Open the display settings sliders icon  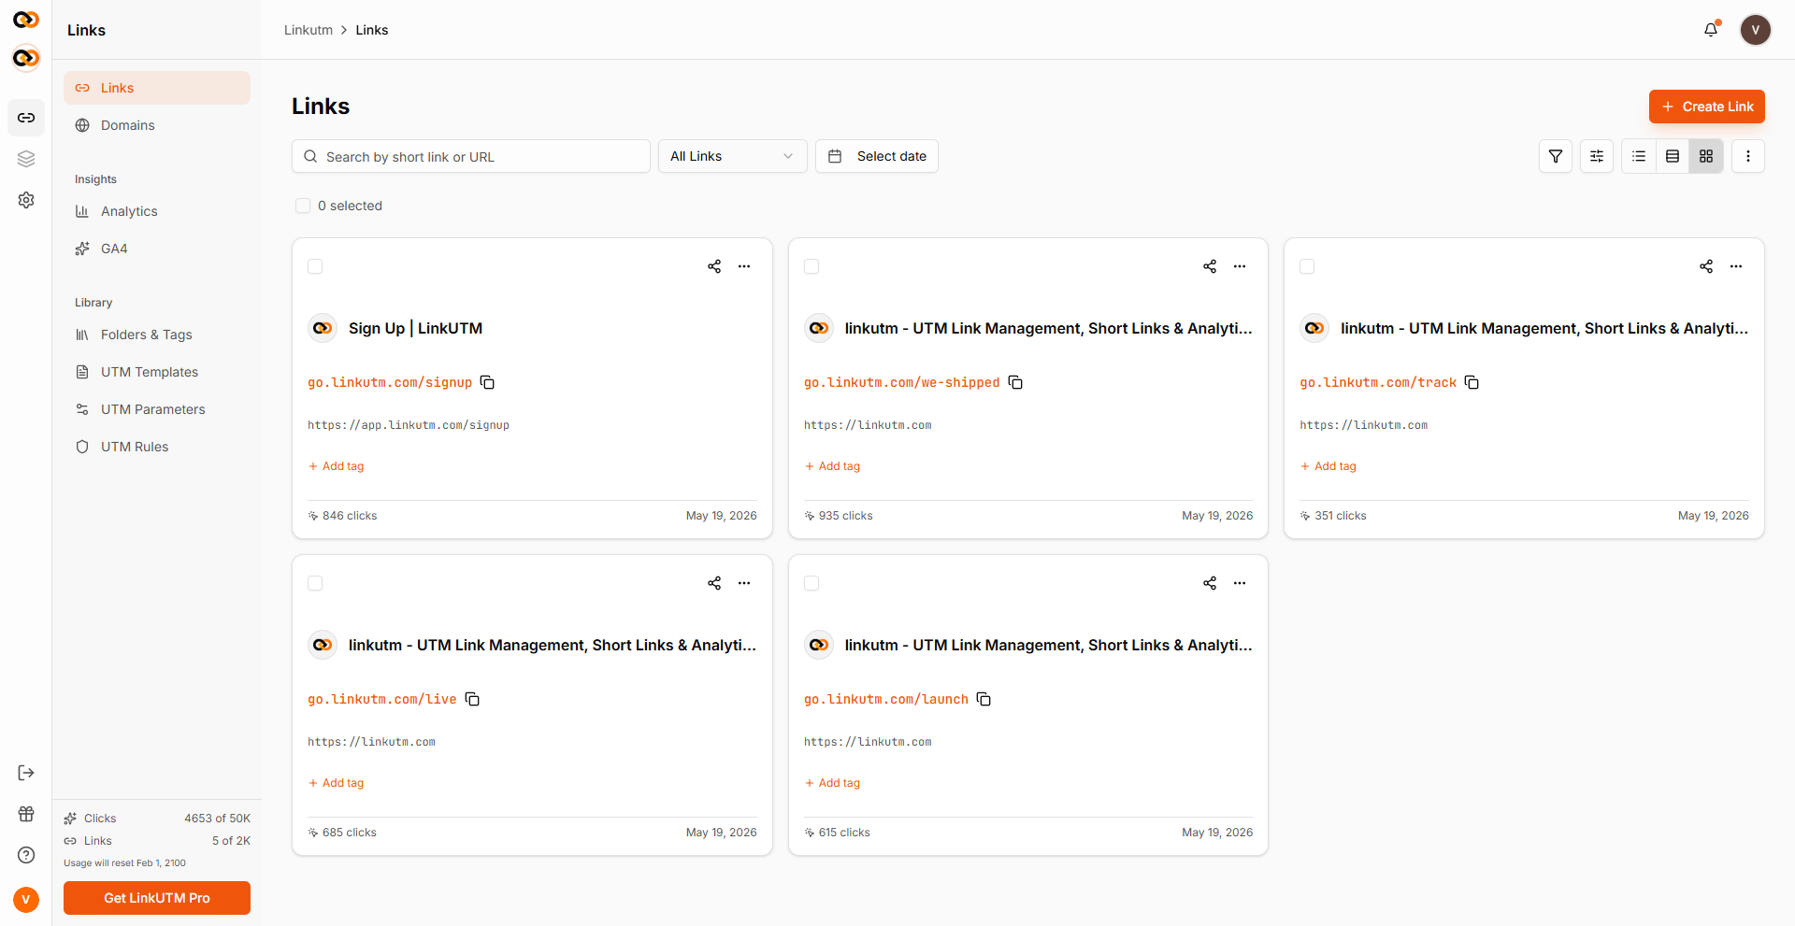click(x=1597, y=156)
